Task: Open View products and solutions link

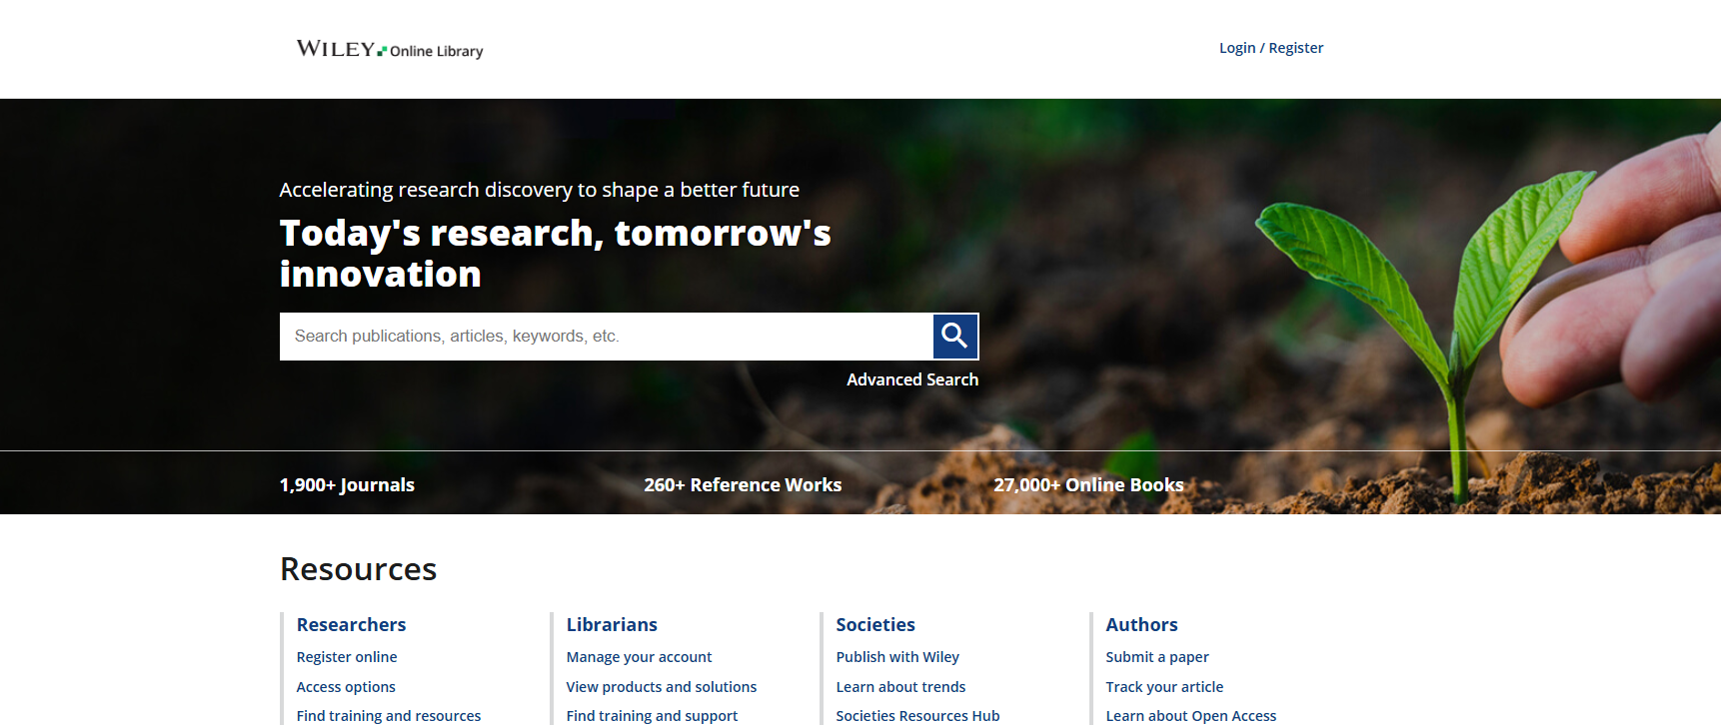Action: [x=662, y=687]
